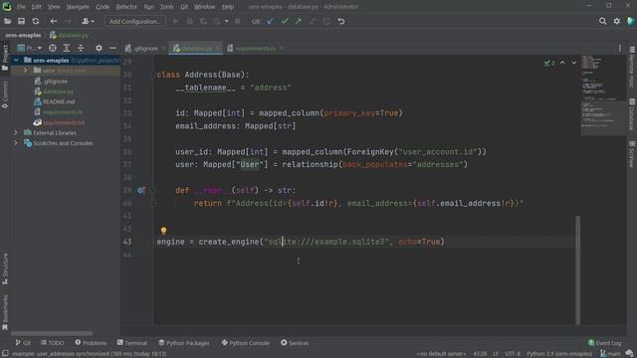Open the Git tool window
This screenshot has width=637, height=358.
click(23, 343)
